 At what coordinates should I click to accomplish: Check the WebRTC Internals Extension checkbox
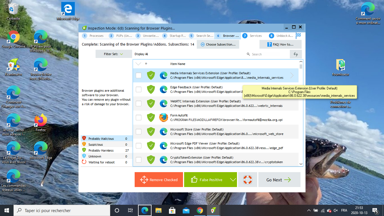click(x=139, y=103)
